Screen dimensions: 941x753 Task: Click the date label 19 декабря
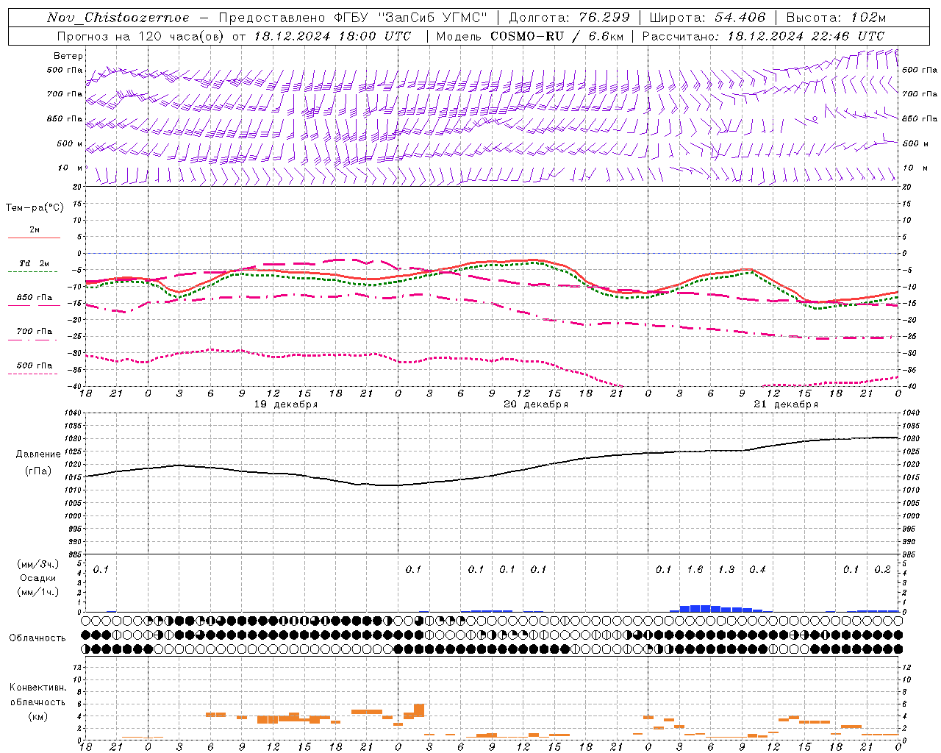[x=286, y=404]
